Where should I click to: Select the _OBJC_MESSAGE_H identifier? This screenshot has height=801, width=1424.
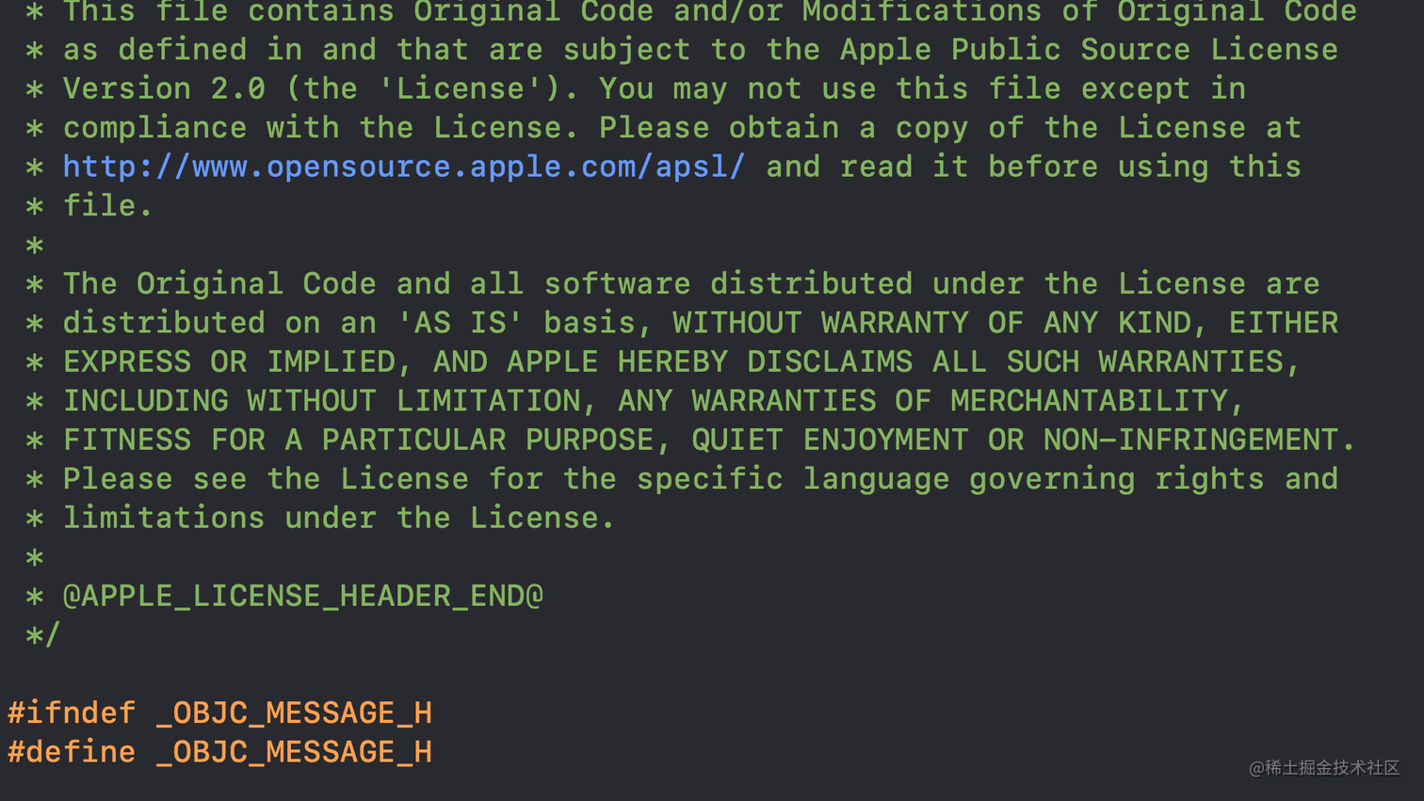point(293,712)
